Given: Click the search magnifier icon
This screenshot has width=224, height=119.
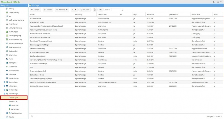Looking at the screenshot, I should pyautogui.click(x=122, y=10).
